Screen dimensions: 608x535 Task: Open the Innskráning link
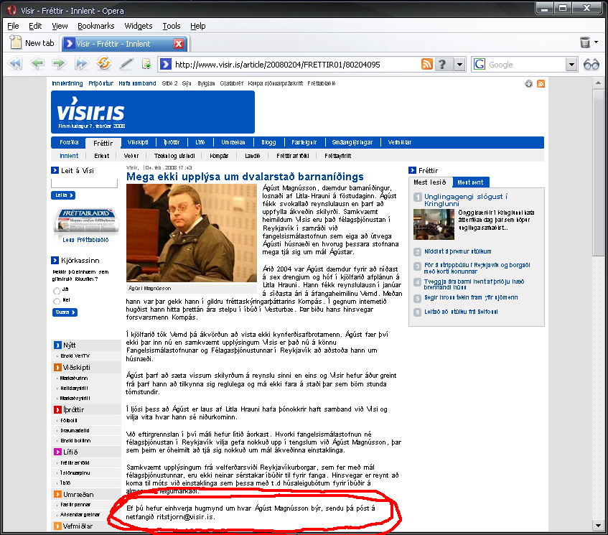click(x=67, y=83)
